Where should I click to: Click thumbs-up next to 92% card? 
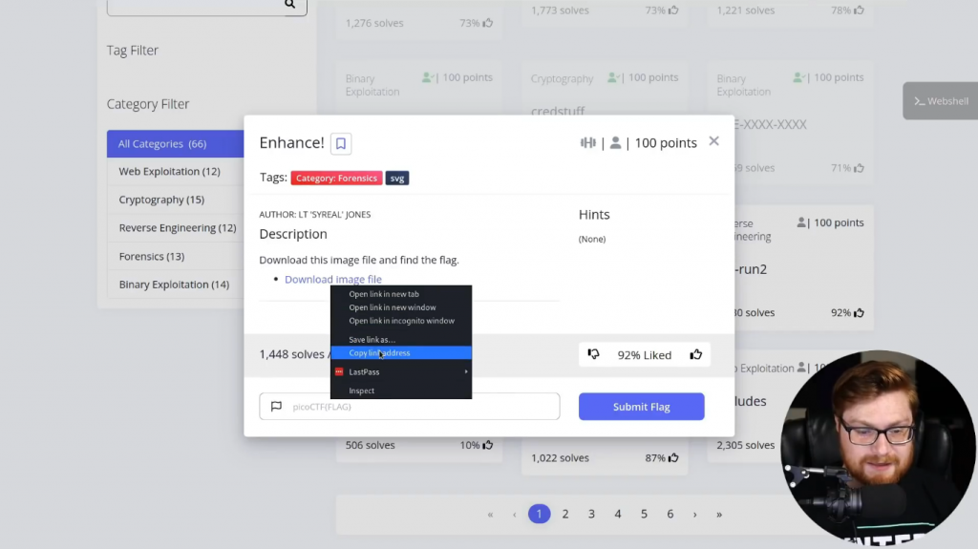click(x=859, y=312)
